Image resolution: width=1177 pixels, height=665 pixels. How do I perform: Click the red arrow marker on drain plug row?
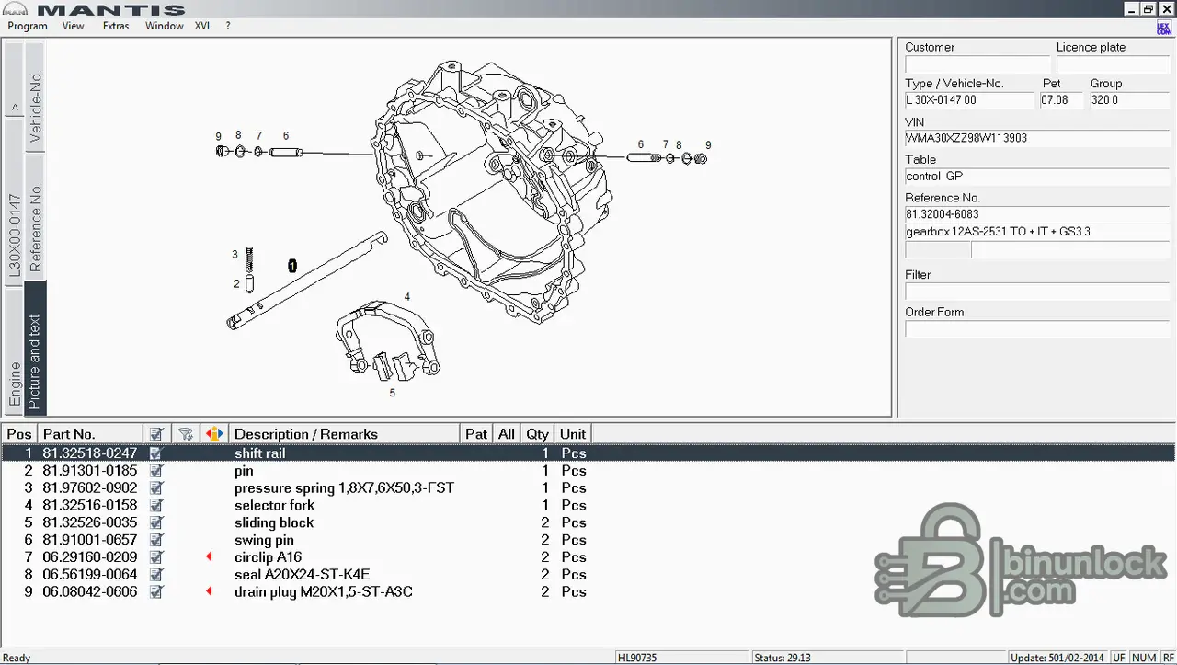pos(209,592)
